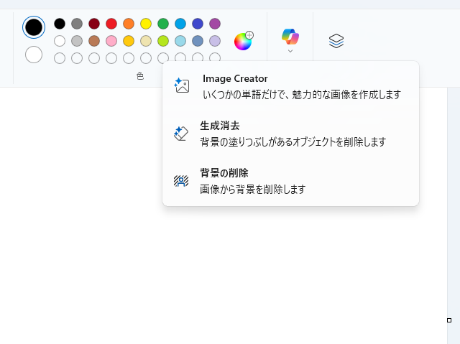Select Image Creator menu entry
The image size is (460, 344).
tap(290, 86)
